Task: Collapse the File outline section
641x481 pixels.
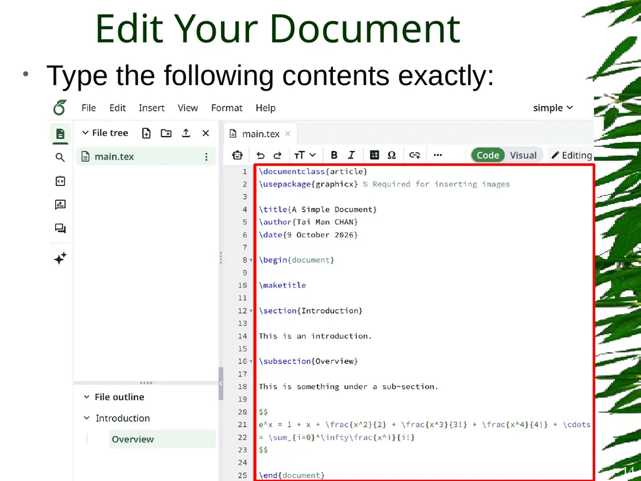Action: pos(86,397)
